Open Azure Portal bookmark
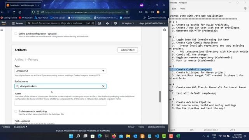The width and height of the screenshot is (249, 140). pyautogui.click(x=41, y=17)
